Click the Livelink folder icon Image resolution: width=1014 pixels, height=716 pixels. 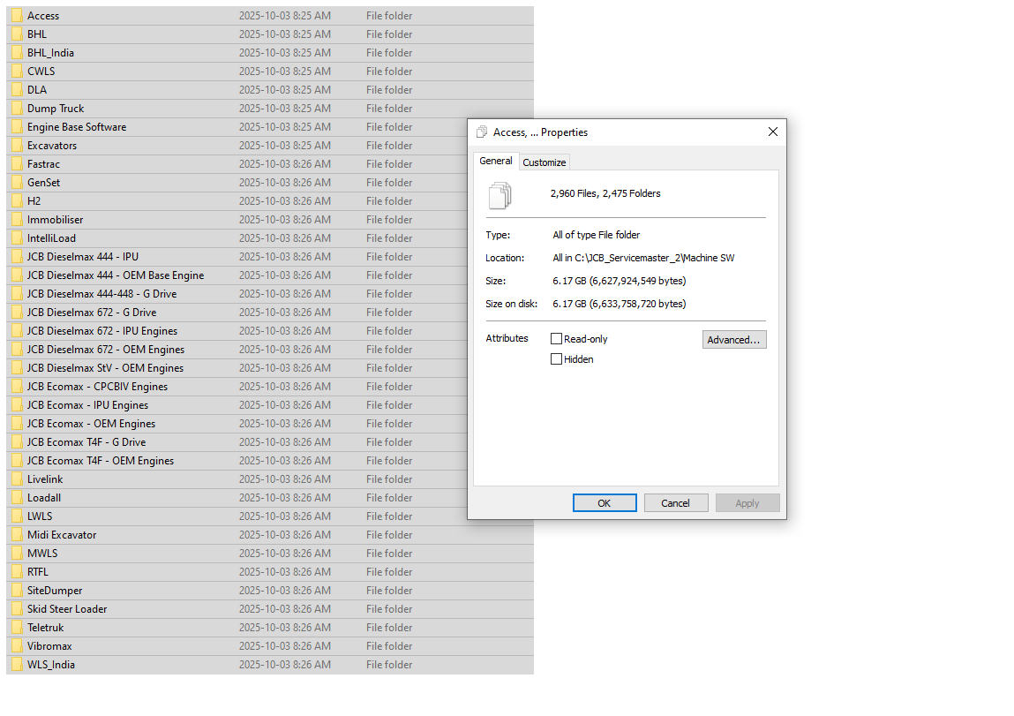[15, 479]
